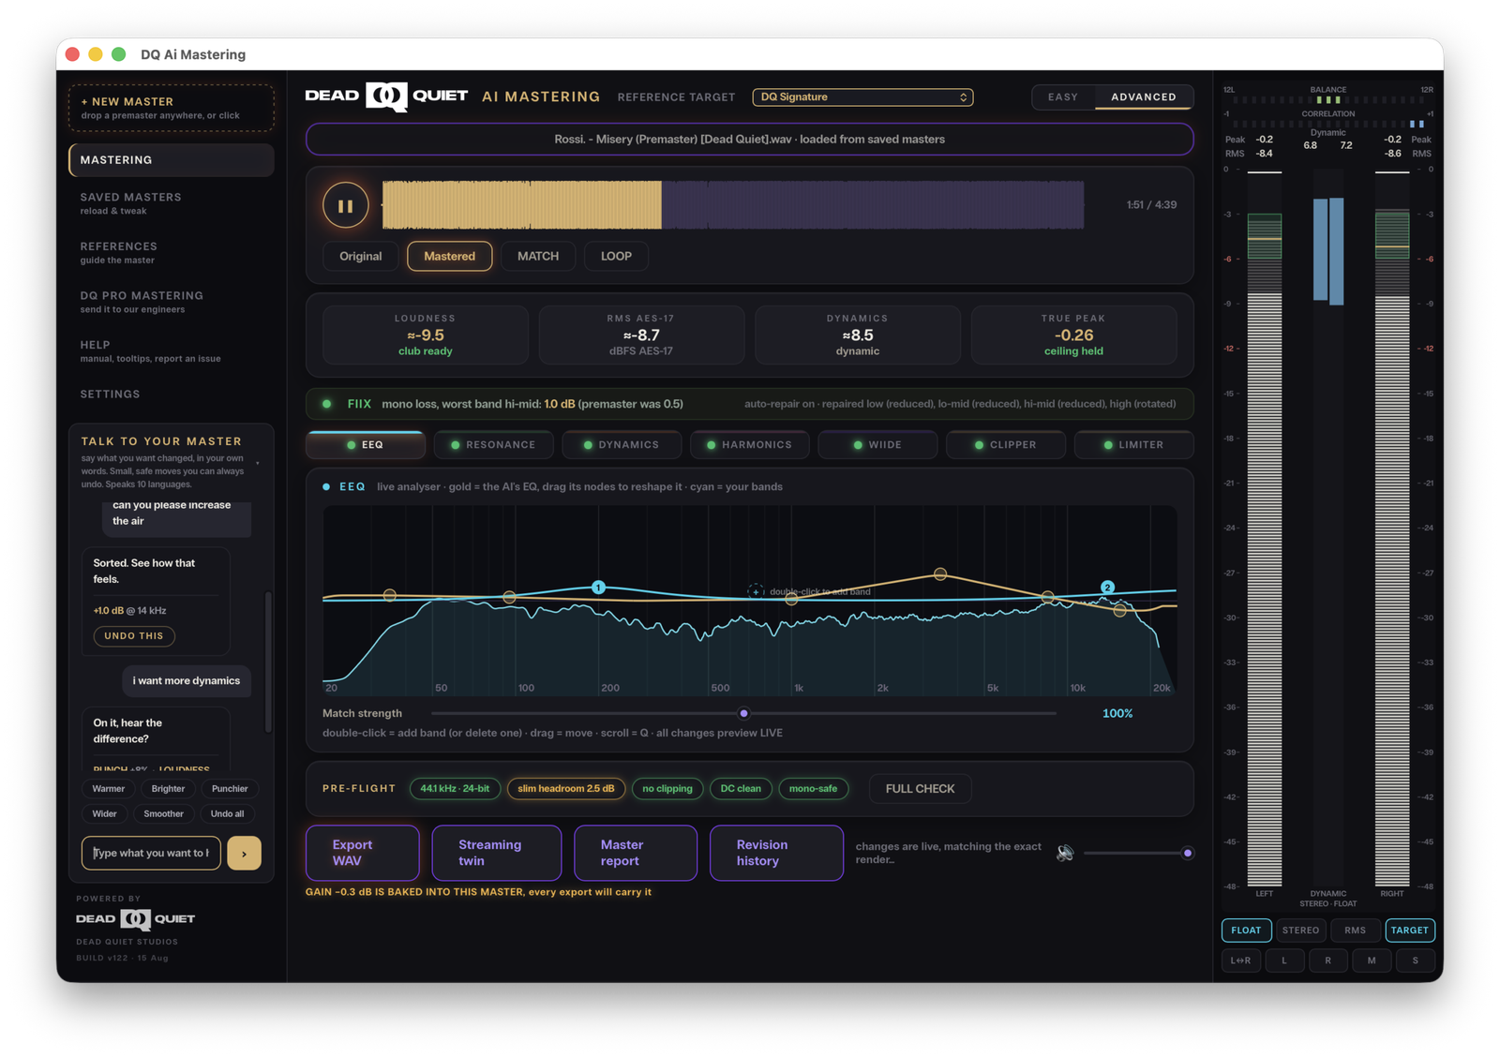Open DQ Pro Mastering in the sidebar

(172, 302)
